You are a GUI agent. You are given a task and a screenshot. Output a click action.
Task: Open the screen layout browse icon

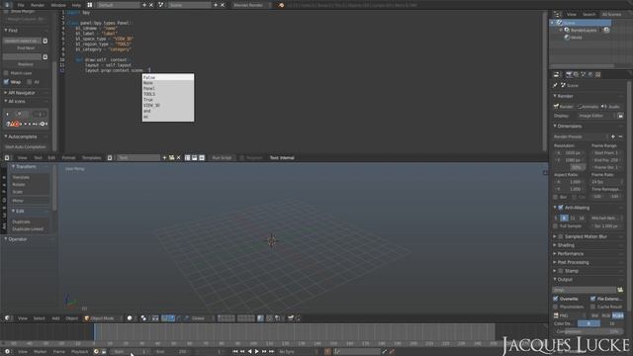pos(90,5)
